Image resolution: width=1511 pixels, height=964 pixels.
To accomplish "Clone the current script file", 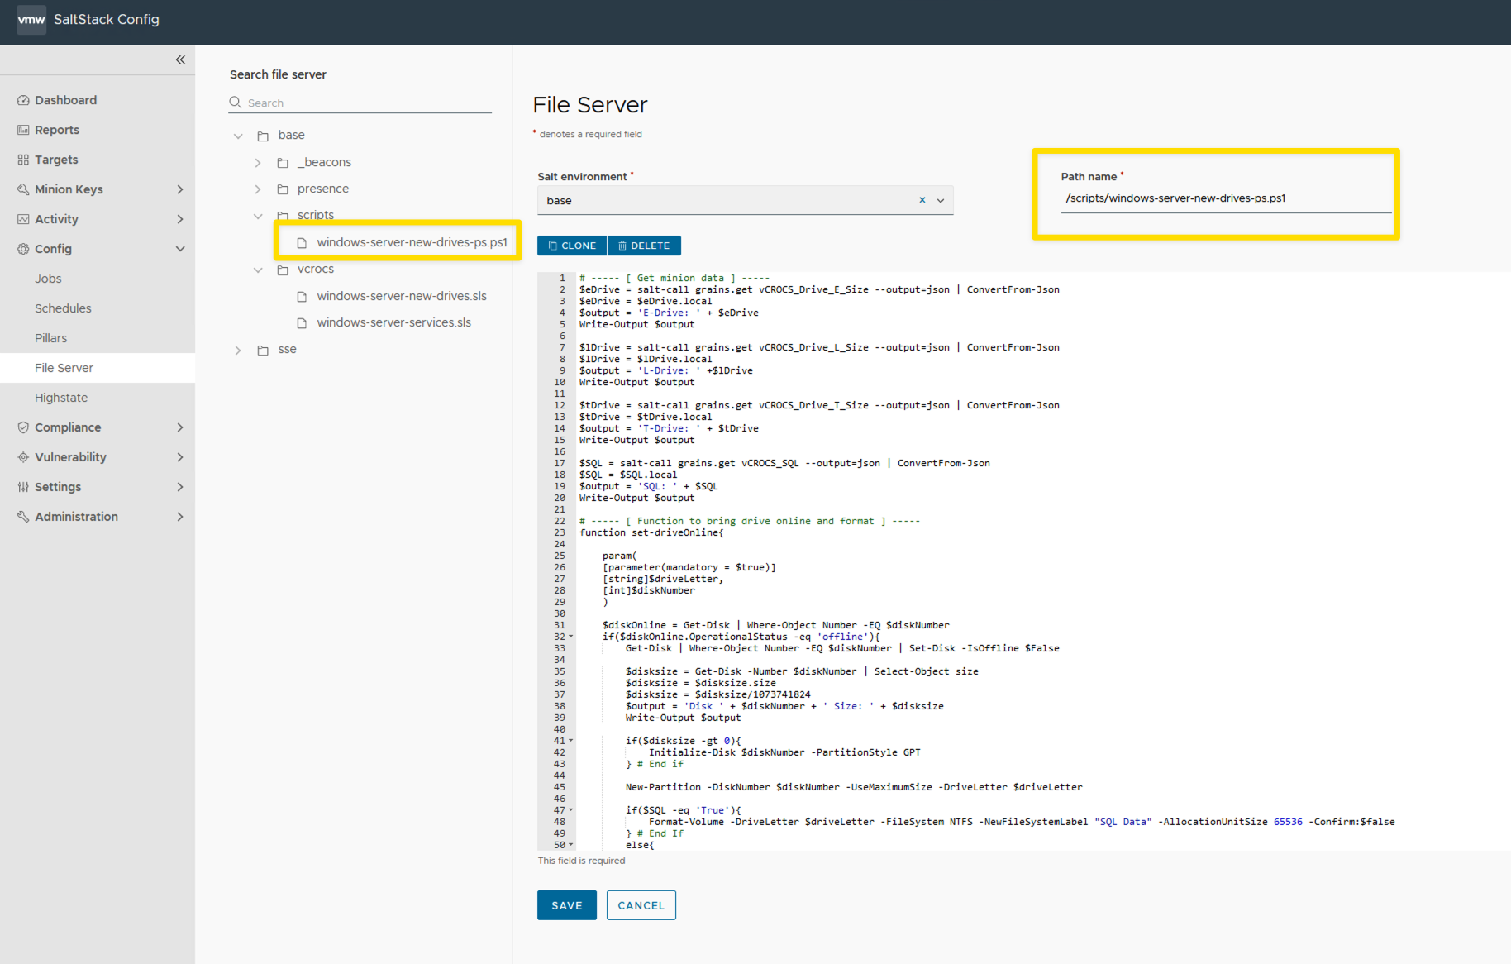I will [x=572, y=246].
